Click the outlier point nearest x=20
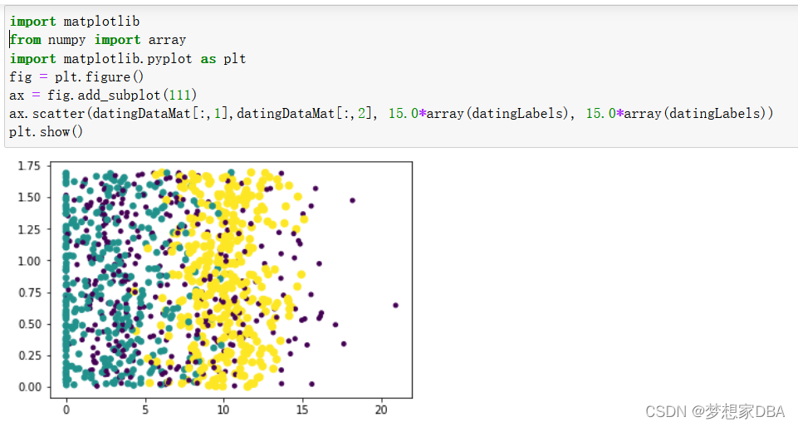This screenshot has height=427, width=798. click(x=395, y=306)
